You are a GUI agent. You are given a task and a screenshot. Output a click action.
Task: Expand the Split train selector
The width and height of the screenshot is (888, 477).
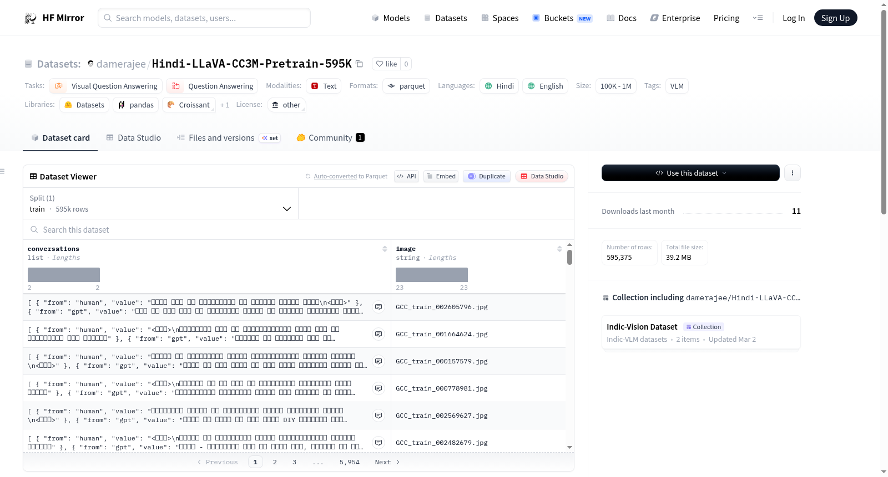[160, 203]
